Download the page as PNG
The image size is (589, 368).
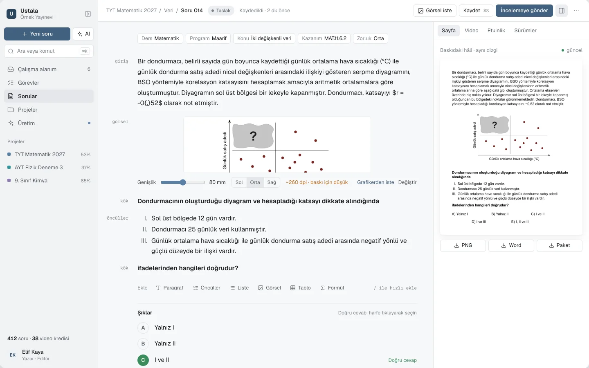(x=463, y=245)
